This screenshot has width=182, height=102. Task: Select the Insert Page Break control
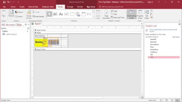coord(89,14)
